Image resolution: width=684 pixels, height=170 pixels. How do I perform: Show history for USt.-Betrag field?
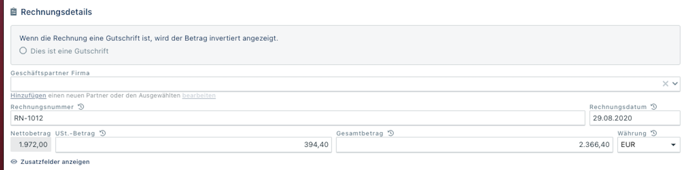tap(103, 134)
